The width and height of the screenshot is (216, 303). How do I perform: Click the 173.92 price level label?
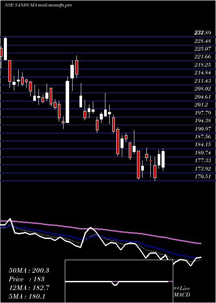202,169
